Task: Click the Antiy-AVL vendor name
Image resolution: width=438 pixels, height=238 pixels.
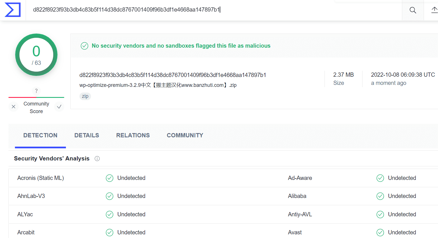Action: (x=300, y=214)
